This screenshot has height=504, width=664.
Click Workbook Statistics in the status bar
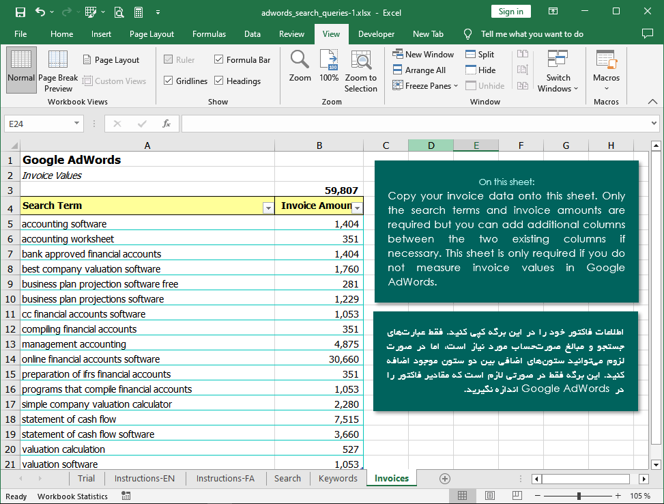[72, 496]
